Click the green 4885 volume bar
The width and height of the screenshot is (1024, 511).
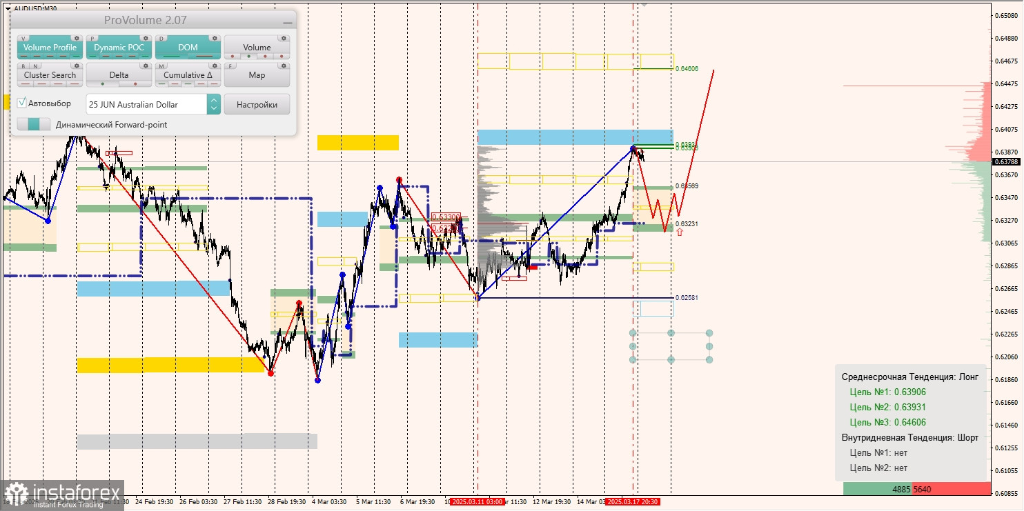pyautogui.click(x=877, y=489)
